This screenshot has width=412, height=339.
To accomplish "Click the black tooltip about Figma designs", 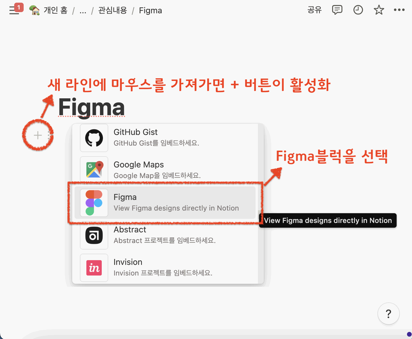I will point(328,221).
